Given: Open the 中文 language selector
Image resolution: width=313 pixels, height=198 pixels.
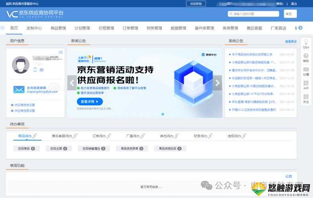Looking at the screenshot, I should click(x=290, y=14).
